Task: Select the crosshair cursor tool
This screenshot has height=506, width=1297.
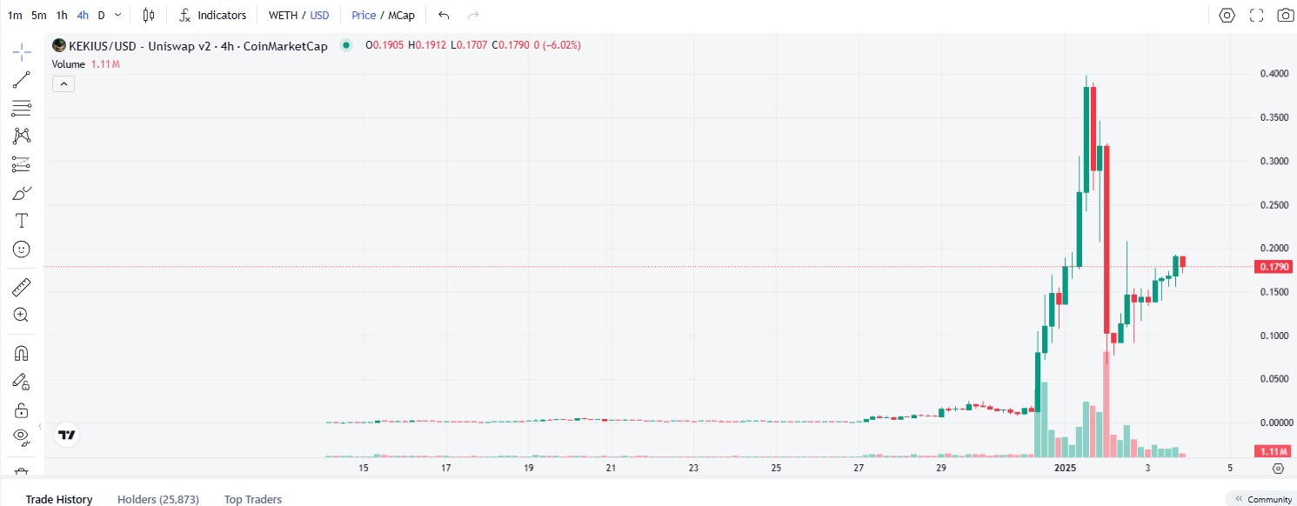Action: pyautogui.click(x=22, y=51)
